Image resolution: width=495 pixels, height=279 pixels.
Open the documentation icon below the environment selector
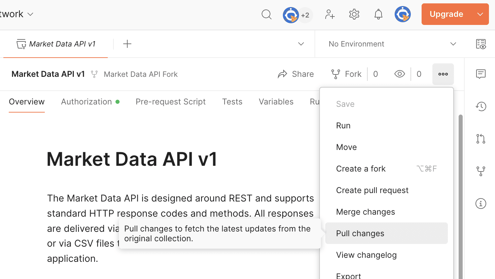tap(481, 44)
